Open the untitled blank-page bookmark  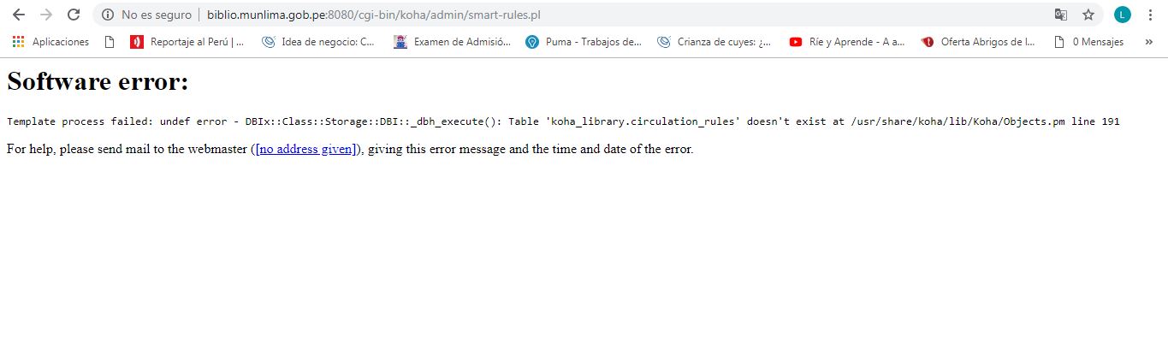(110, 42)
